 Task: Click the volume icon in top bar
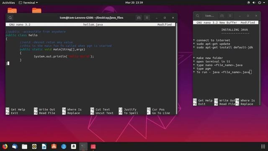tap(254, 3)
